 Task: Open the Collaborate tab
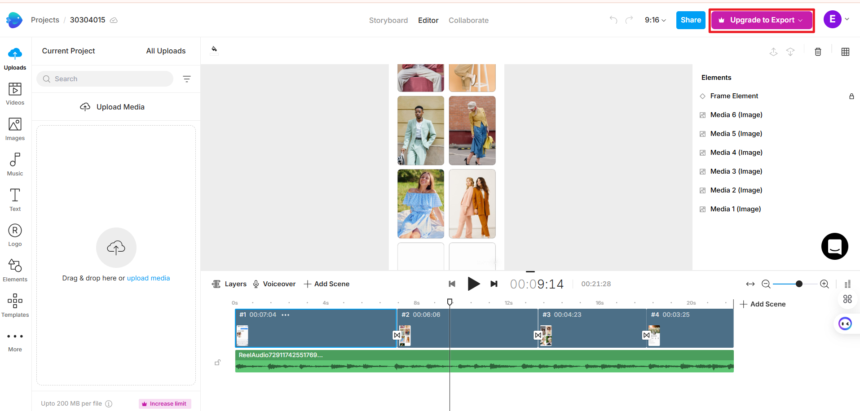click(x=468, y=20)
